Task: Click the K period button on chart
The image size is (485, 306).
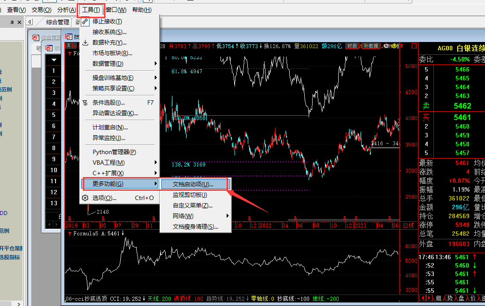Action: point(69,45)
